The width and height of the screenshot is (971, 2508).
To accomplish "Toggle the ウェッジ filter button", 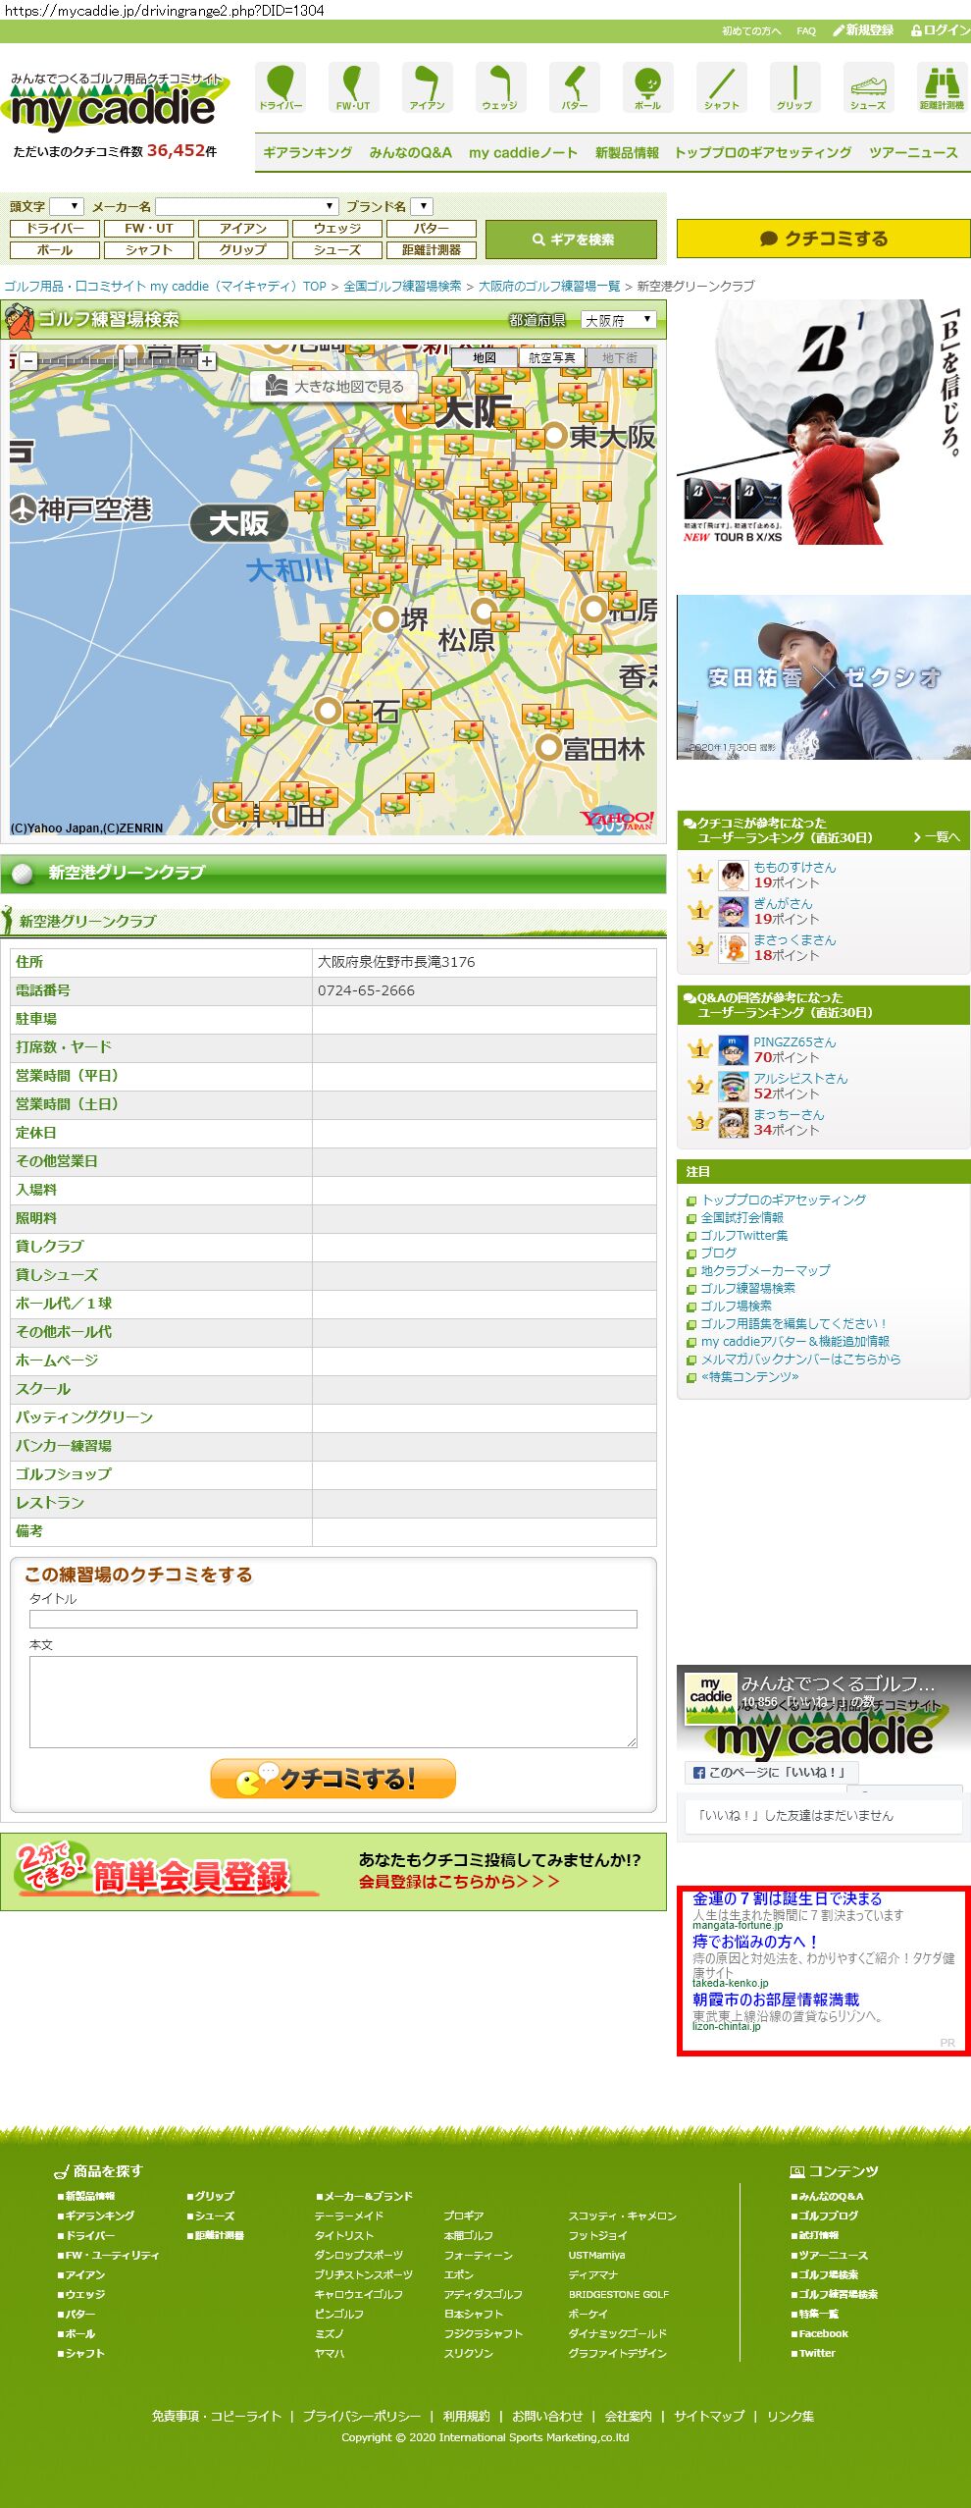I will [337, 228].
